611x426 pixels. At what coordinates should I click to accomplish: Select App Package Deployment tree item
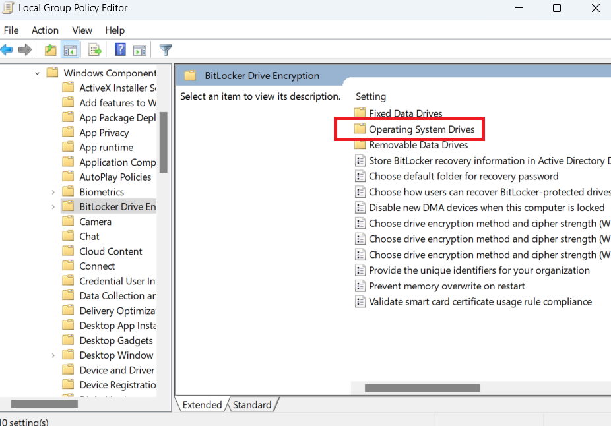117,117
